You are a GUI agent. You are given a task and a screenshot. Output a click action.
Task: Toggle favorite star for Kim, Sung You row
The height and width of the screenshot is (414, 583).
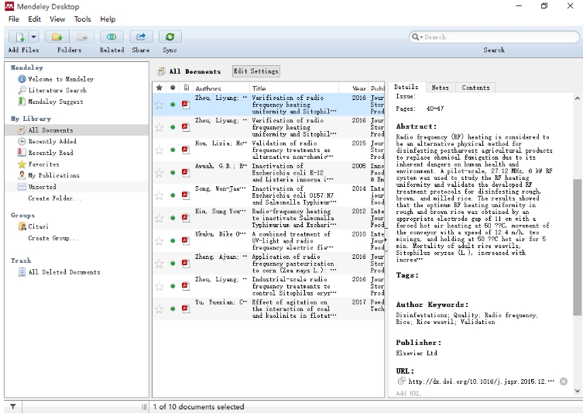159,218
